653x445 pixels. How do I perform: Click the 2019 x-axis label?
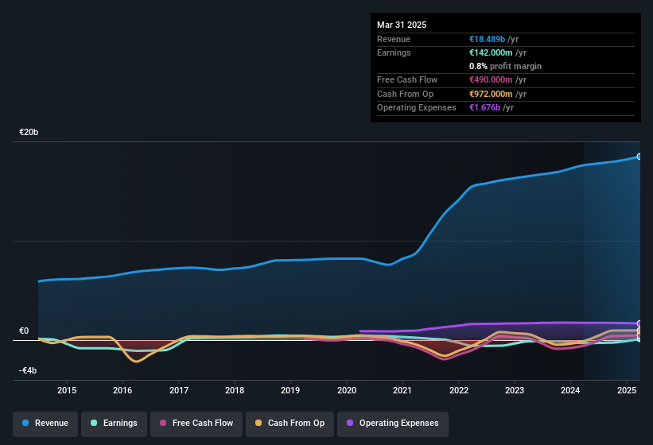pyautogui.click(x=290, y=390)
